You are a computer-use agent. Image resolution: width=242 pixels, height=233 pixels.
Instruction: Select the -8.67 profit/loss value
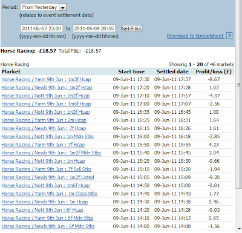214,79
